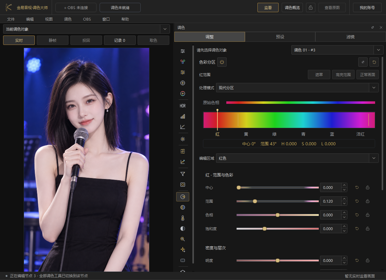Select the vignette mask tool icon
Viewport: 386px width, 280px height.
point(183,185)
